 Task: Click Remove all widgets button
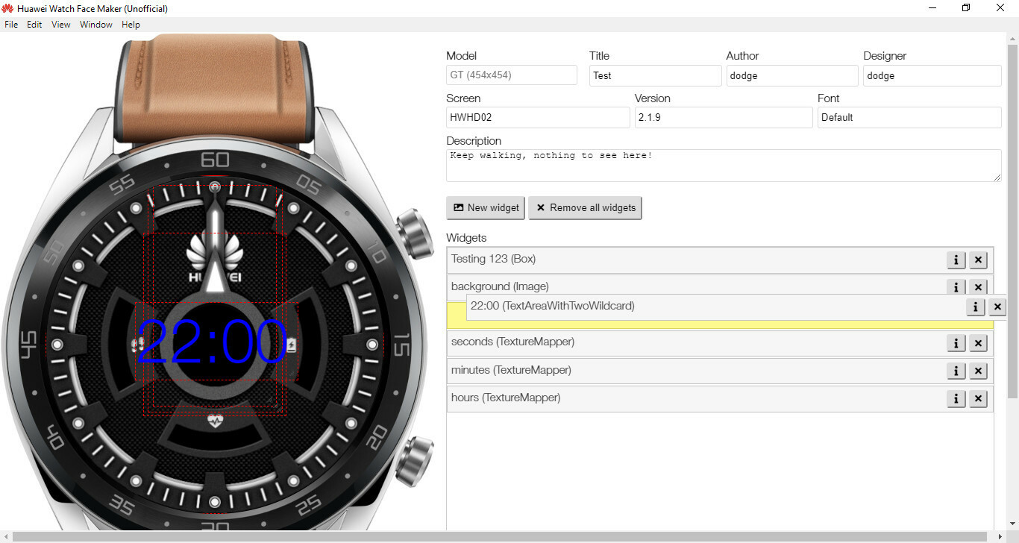click(586, 208)
